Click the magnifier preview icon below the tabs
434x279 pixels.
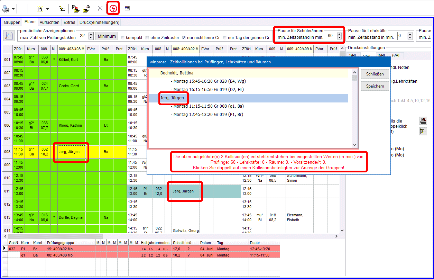[9, 36]
